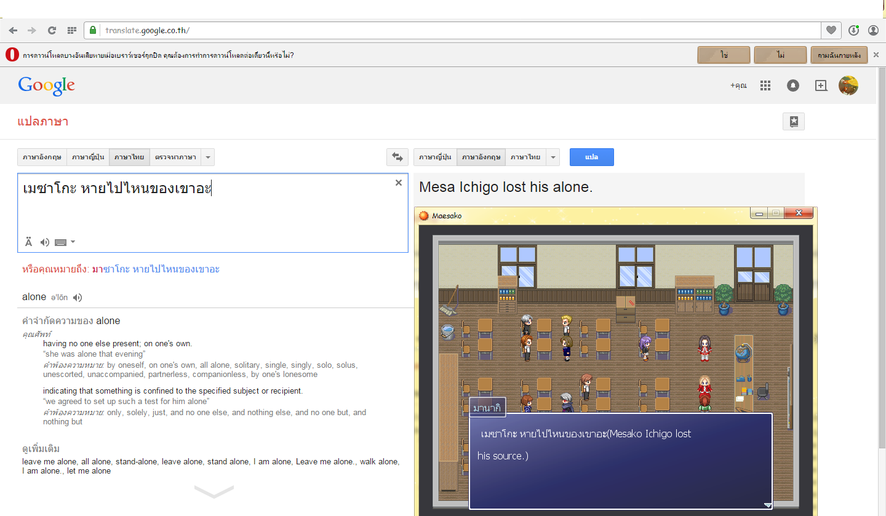Maximize the Maesako game window

coord(776,213)
